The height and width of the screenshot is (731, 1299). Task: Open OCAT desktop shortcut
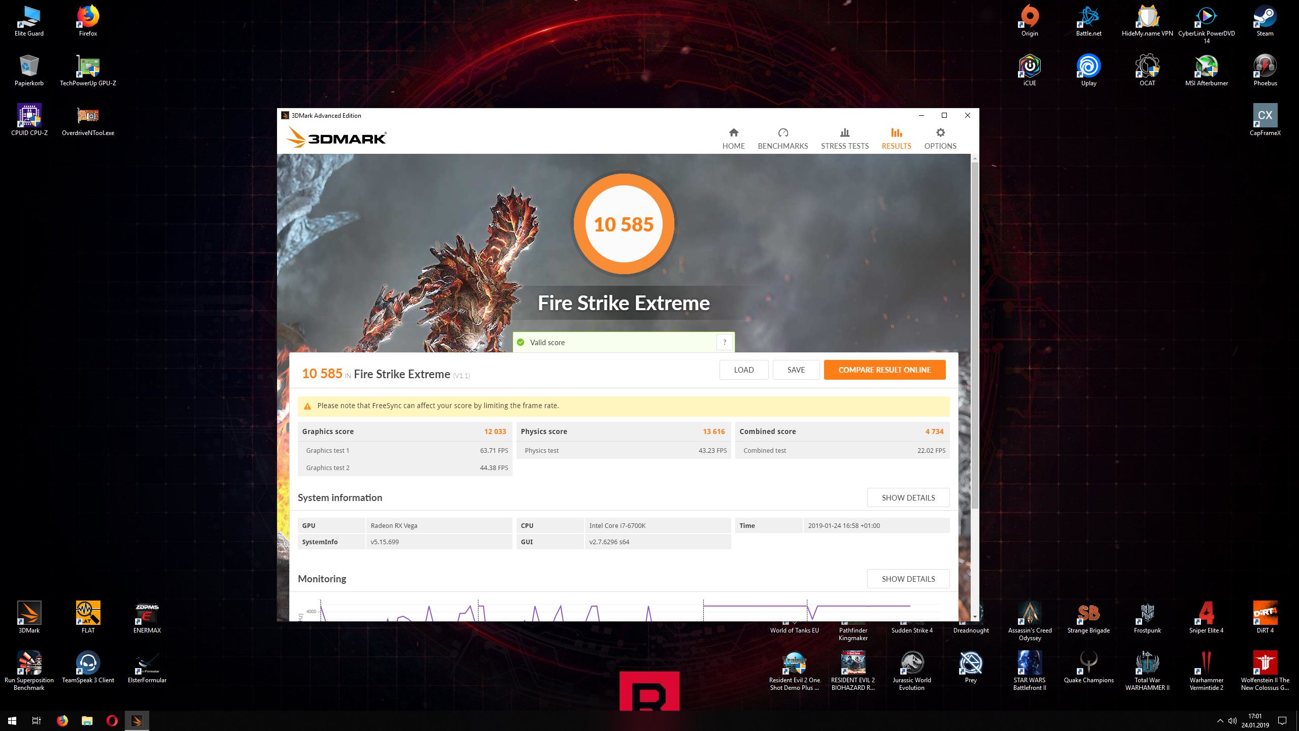click(1147, 71)
